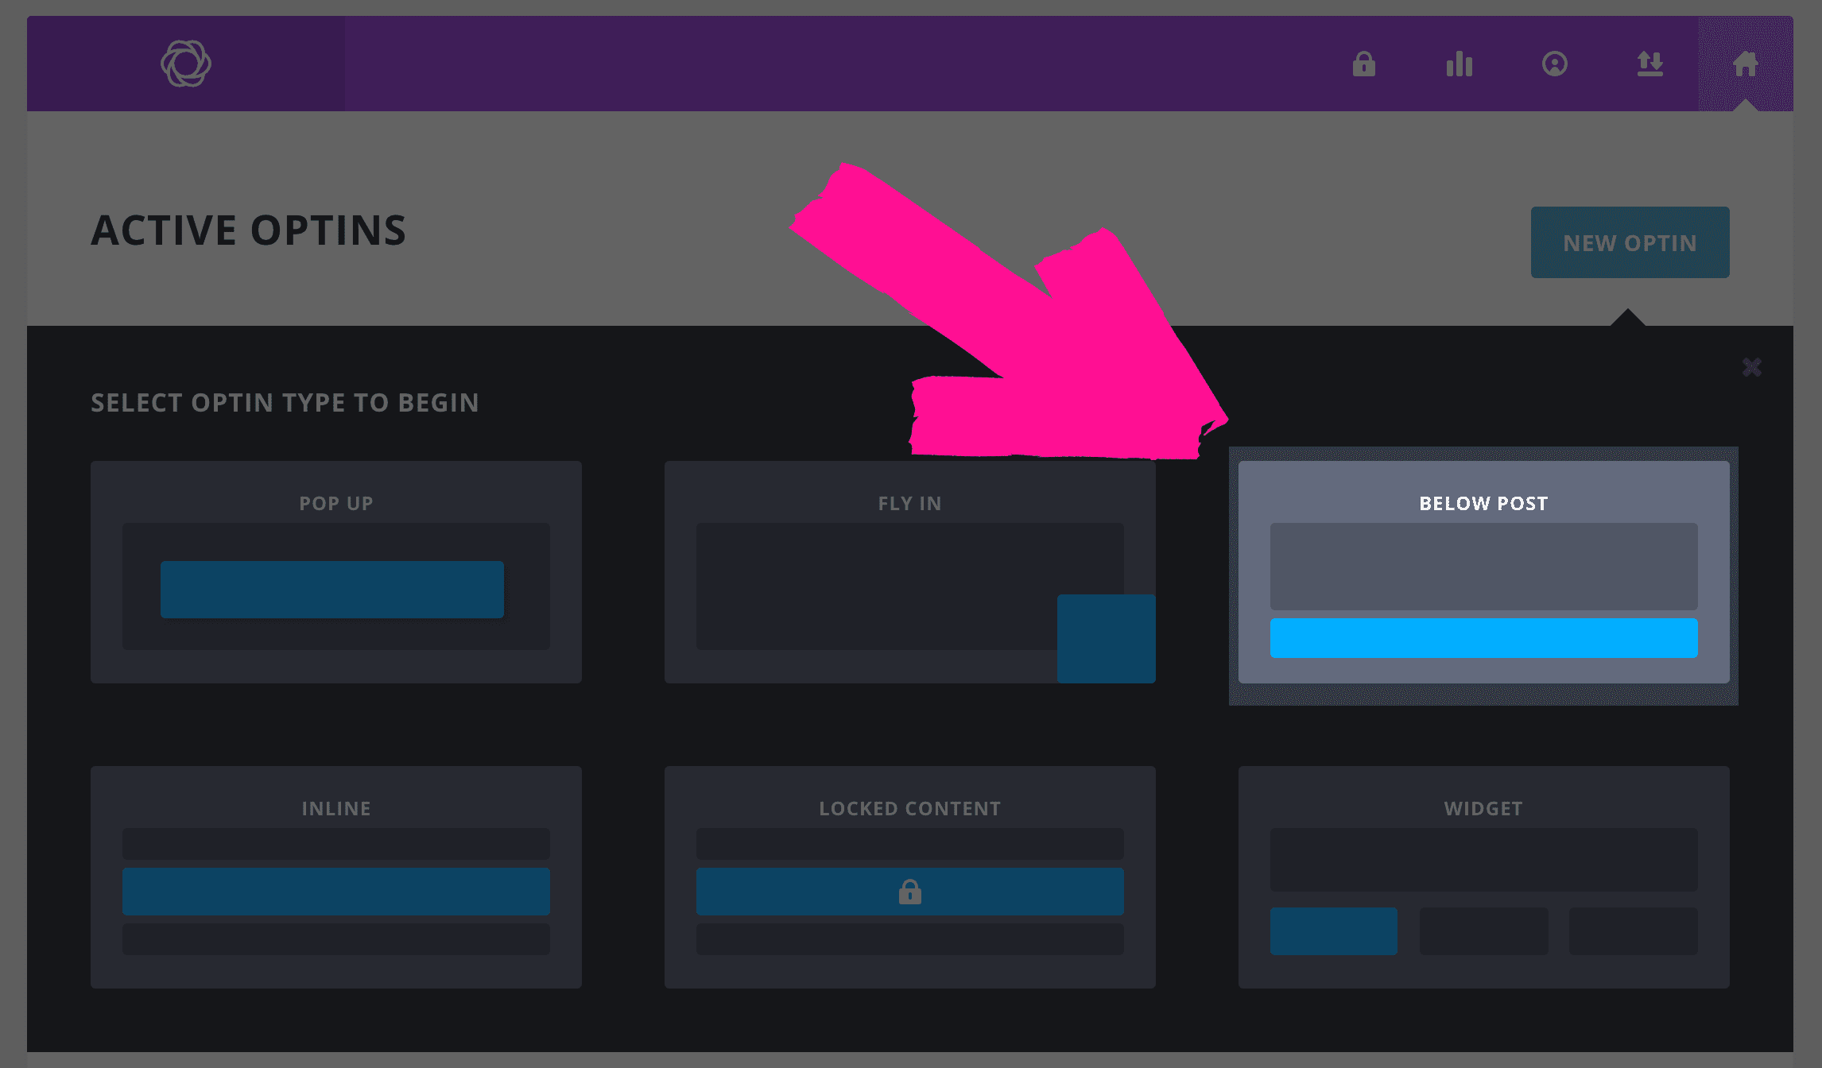1822x1068 pixels.
Task: Open accounts via the profile circle icon
Action: point(1555,64)
